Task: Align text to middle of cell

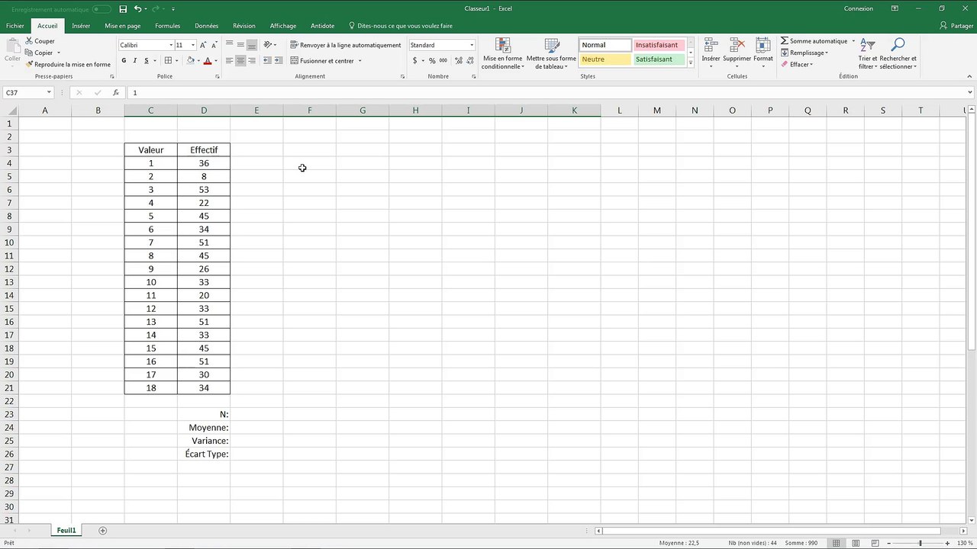Action: pos(240,45)
